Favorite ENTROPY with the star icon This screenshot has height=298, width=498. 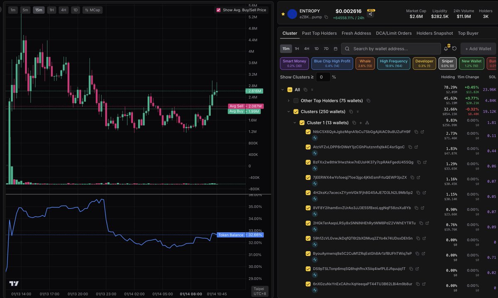283,14
